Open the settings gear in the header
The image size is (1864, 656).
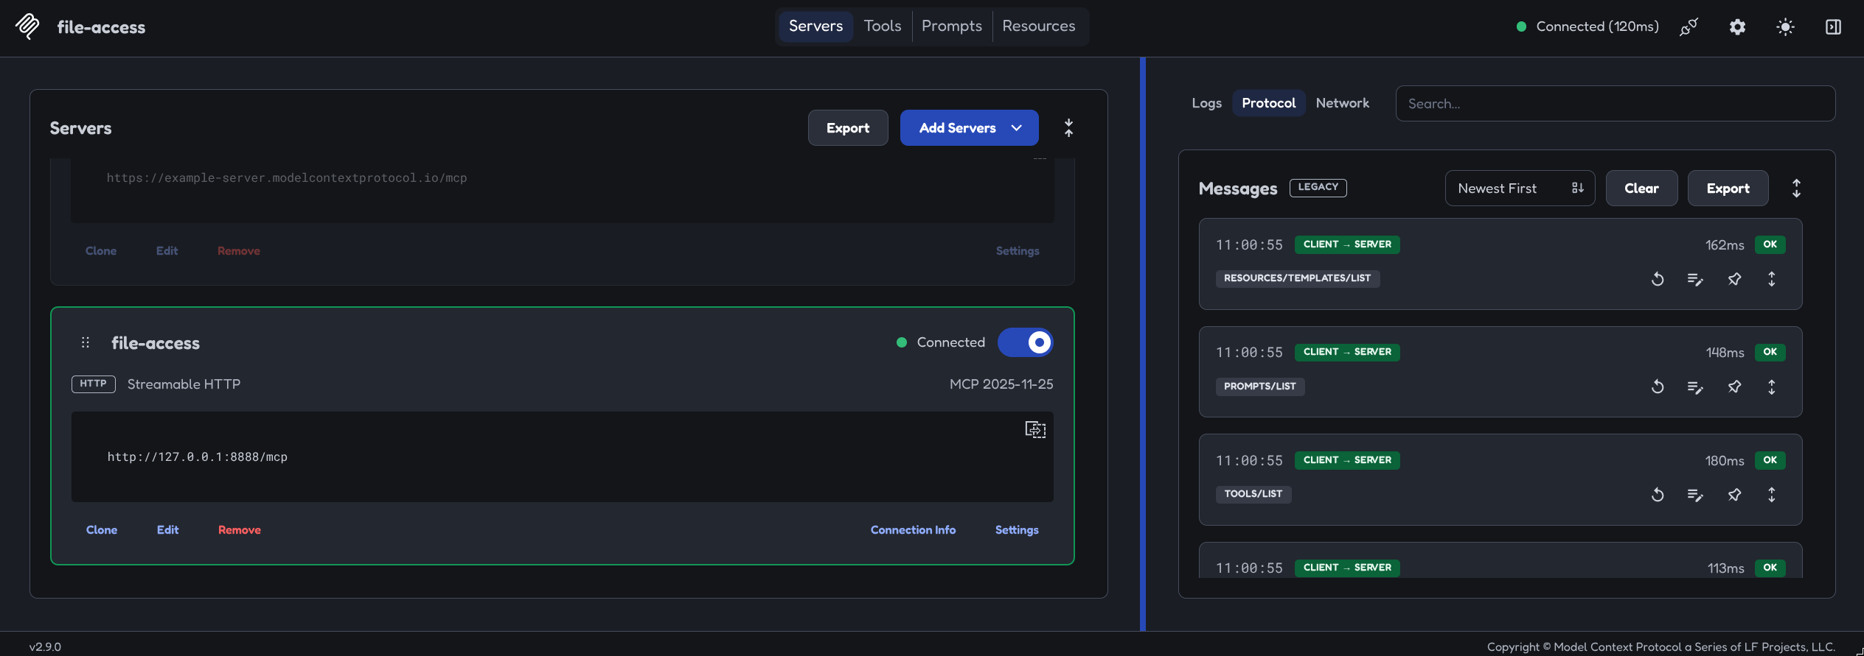pos(1737,27)
